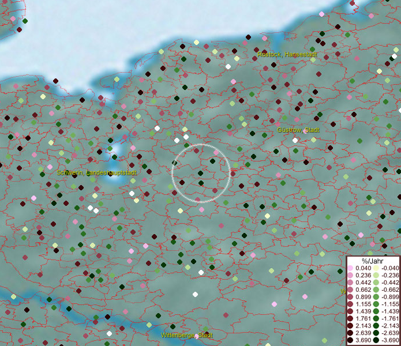
Task: Click the pale -0.040 legend swatch
Action: point(376,268)
